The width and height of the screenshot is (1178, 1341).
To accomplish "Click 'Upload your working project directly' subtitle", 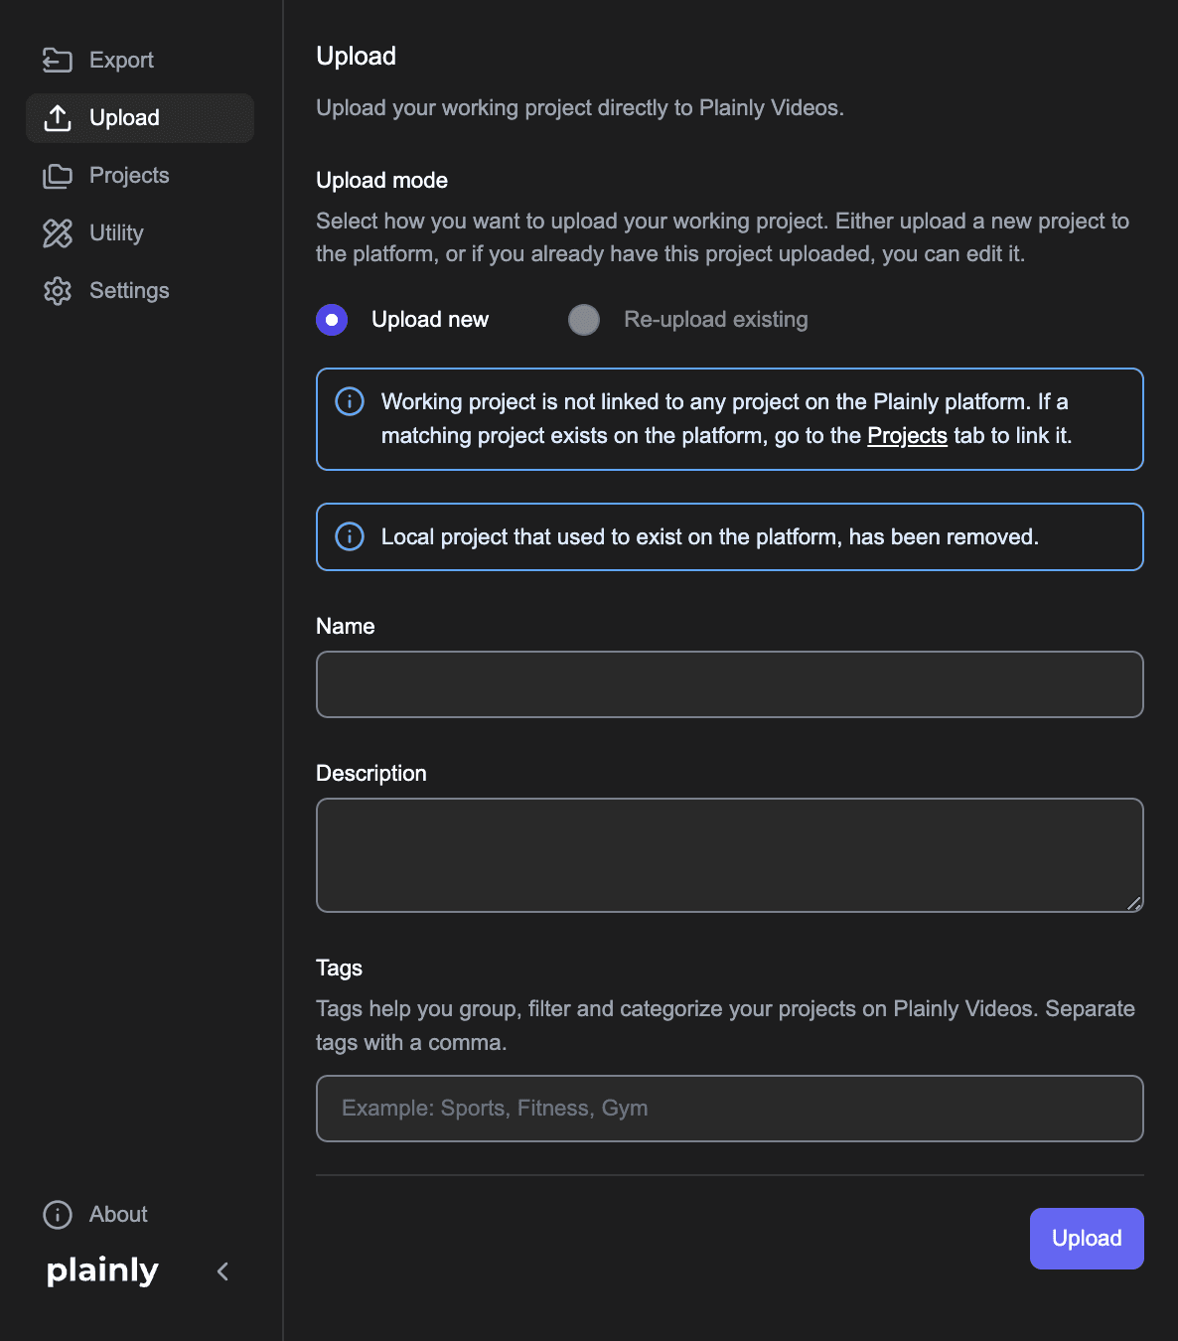I will [x=580, y=108].
